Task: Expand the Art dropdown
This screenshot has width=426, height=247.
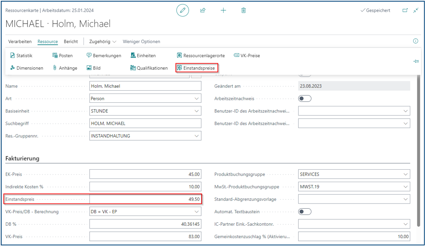Action: coord(196,99)
